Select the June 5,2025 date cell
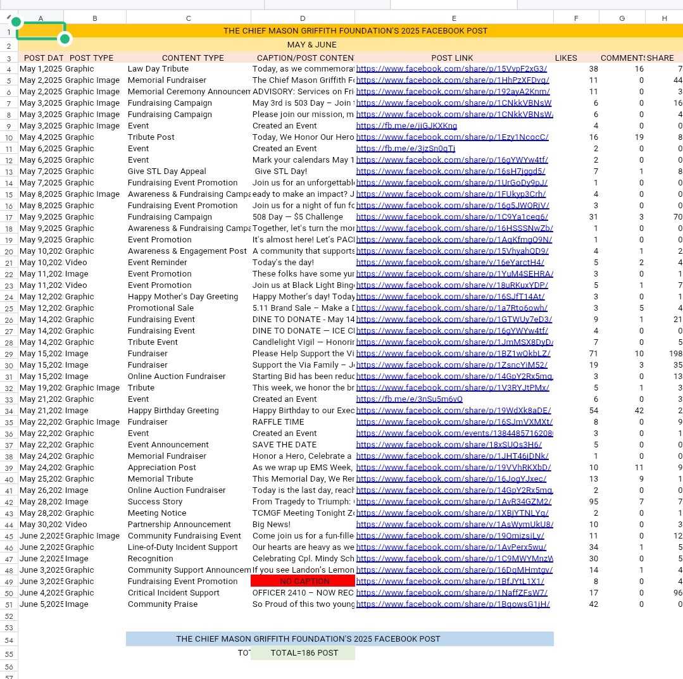Viewport: 683px width, 679px height. coord(41,604)
